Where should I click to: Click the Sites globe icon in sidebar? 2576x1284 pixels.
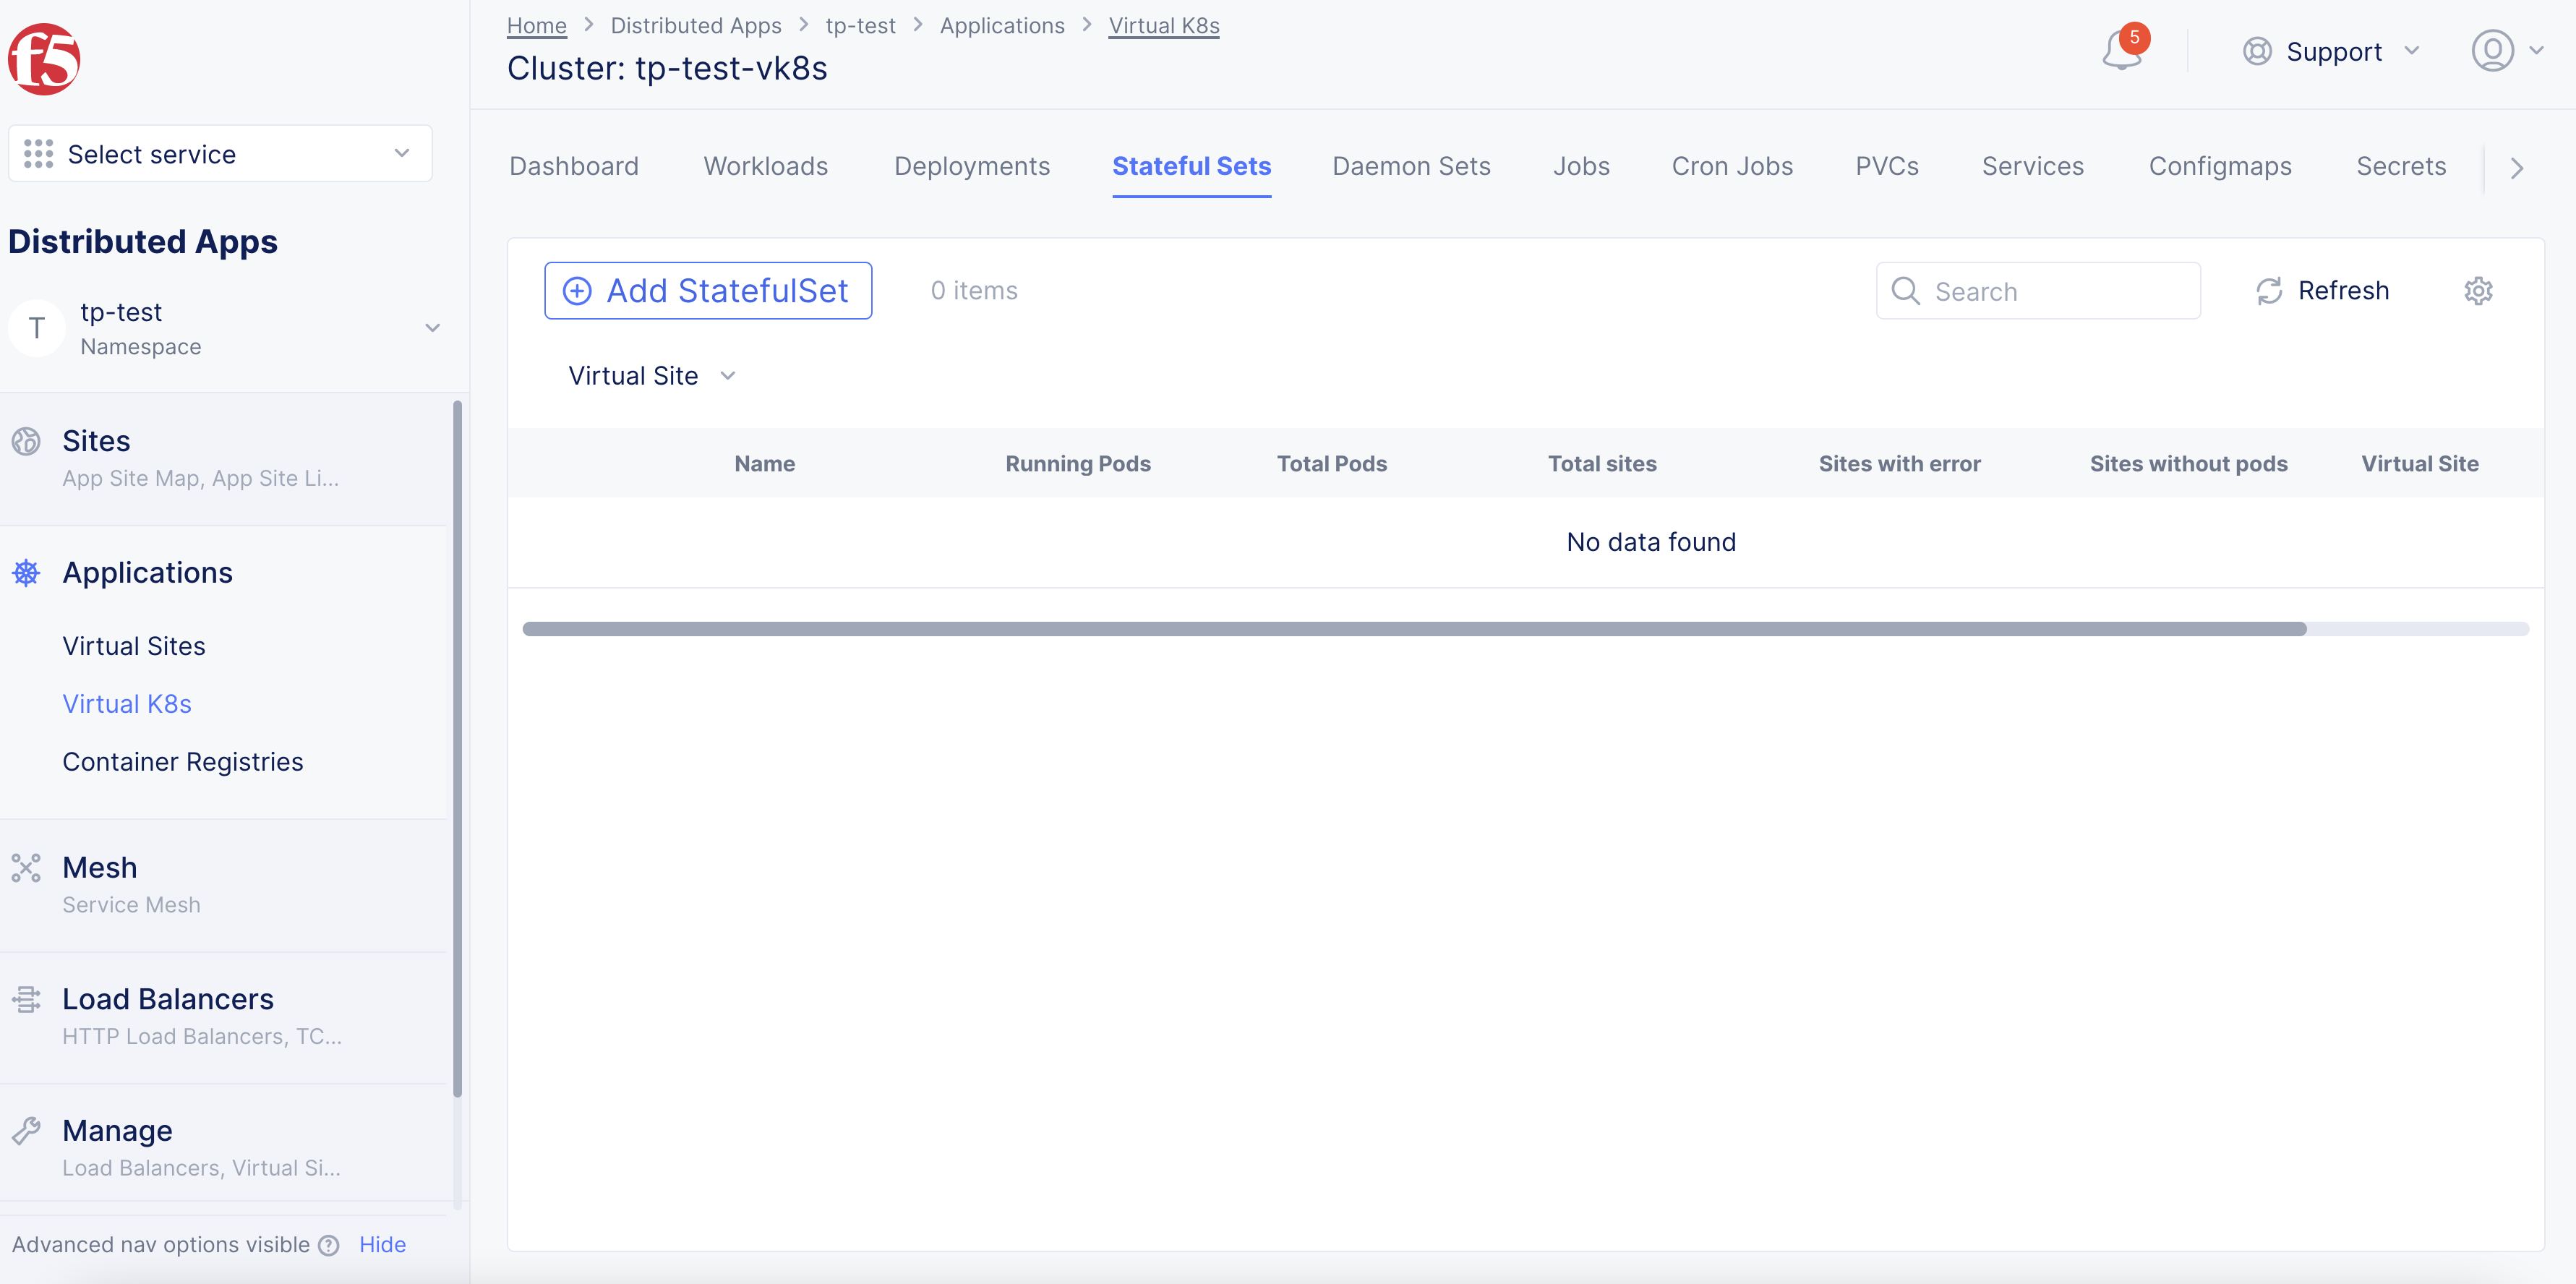click(26, 441)
